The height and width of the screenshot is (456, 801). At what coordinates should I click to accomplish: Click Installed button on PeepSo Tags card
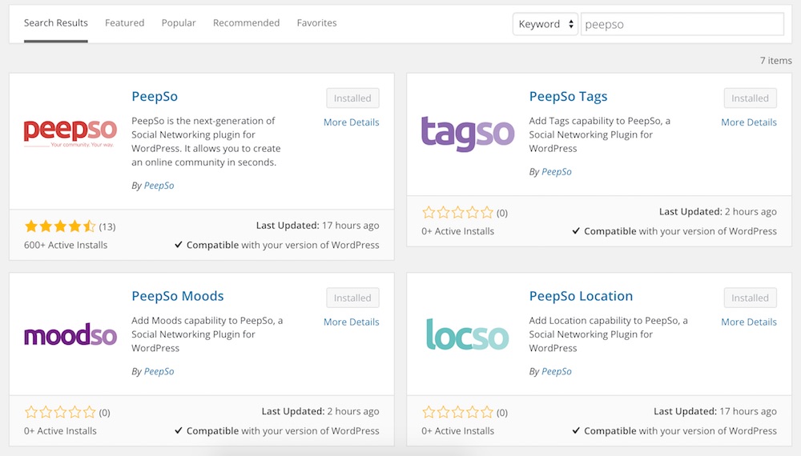tap(750, 98)
